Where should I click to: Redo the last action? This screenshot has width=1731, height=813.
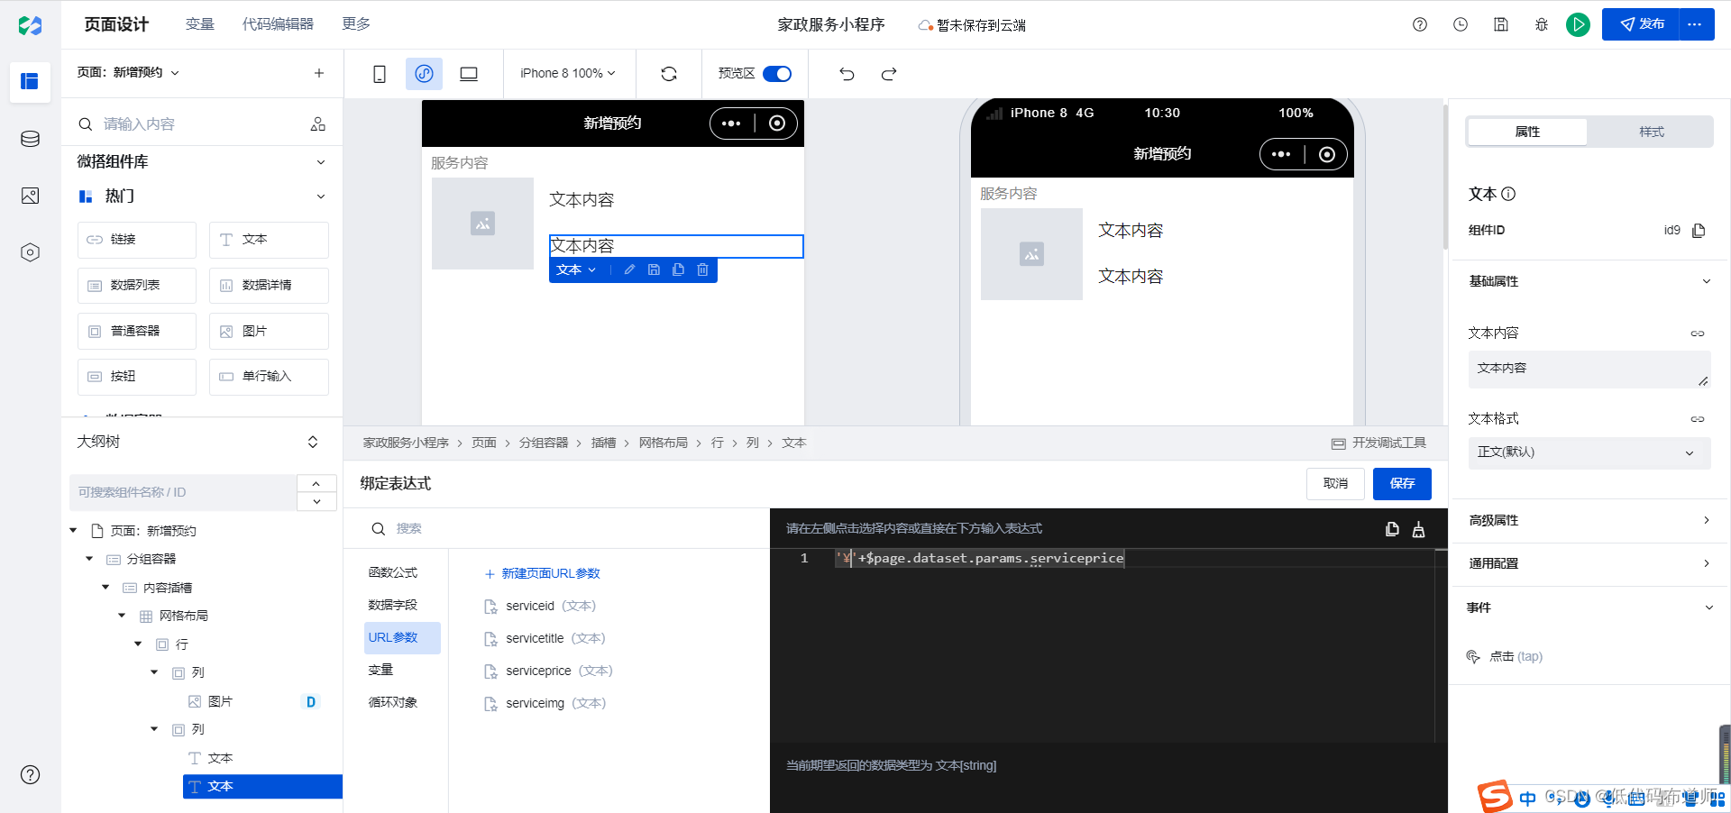tap(889, 74)
